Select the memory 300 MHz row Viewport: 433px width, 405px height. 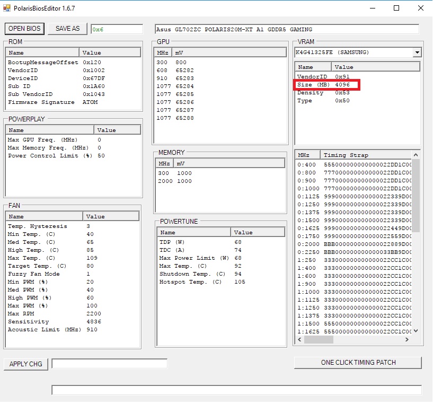pyautogui.click(x=220, y=173)
